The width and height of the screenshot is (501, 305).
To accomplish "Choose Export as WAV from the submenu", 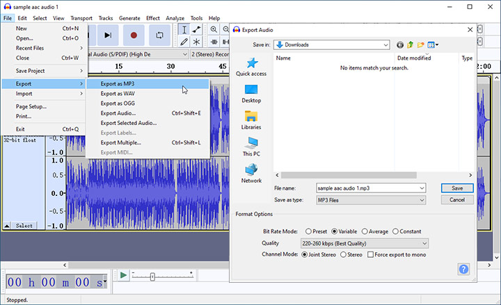I will [117, 94].
